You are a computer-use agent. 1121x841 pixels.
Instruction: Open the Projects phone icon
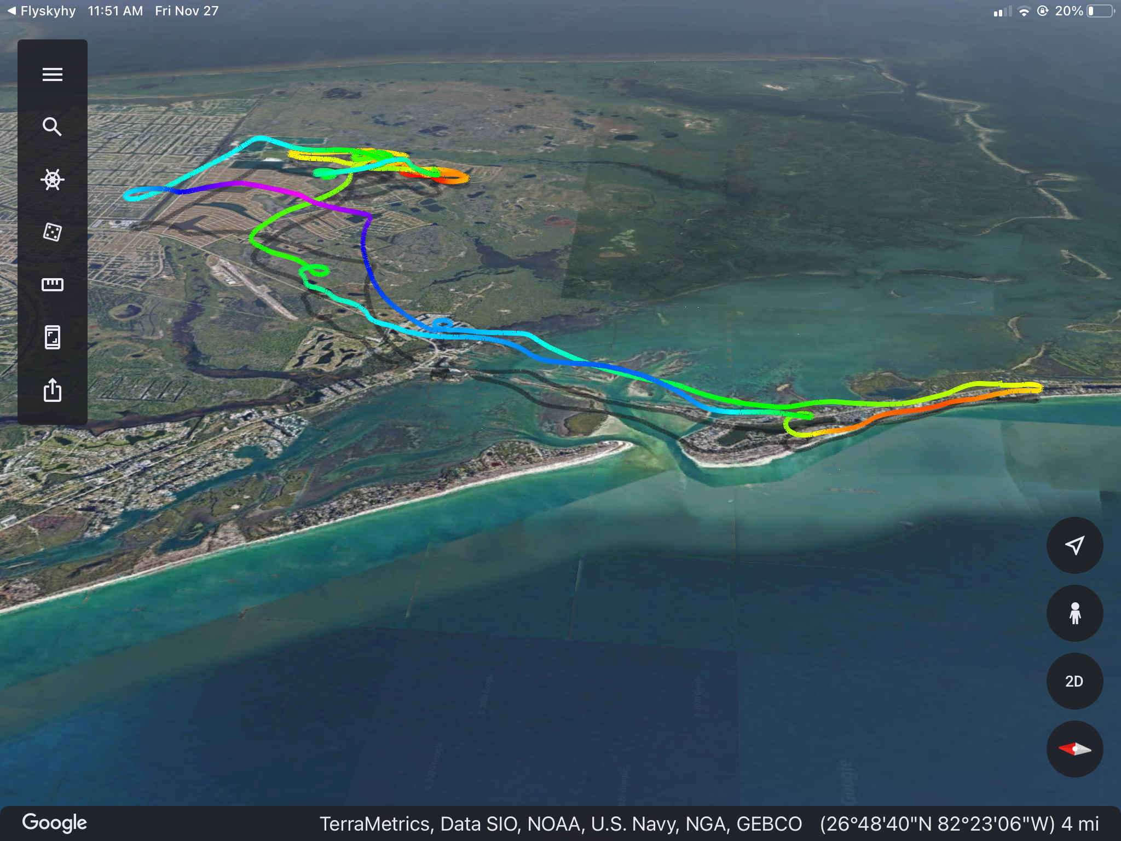click(x=53, y=337)
